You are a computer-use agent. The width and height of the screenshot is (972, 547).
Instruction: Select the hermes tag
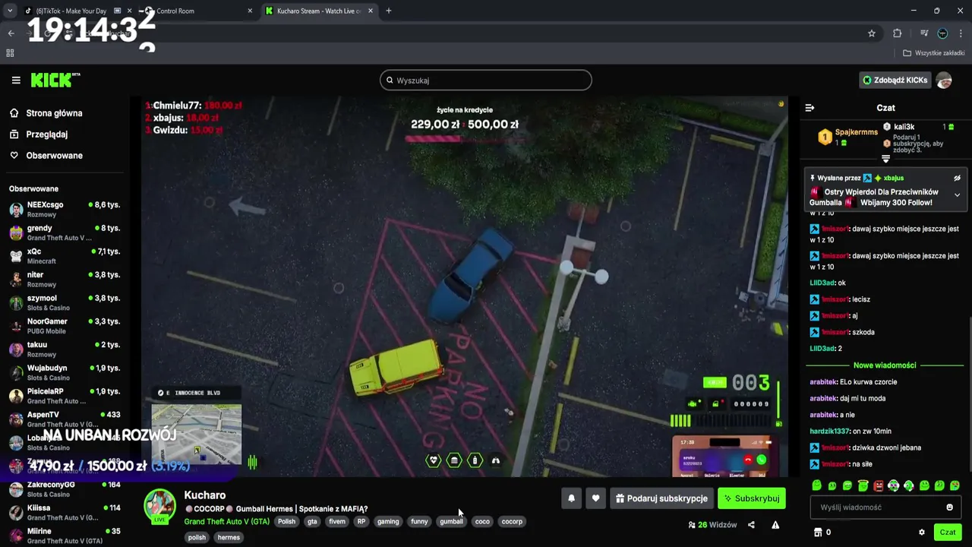pyautogui.click(x=229, y=538)
